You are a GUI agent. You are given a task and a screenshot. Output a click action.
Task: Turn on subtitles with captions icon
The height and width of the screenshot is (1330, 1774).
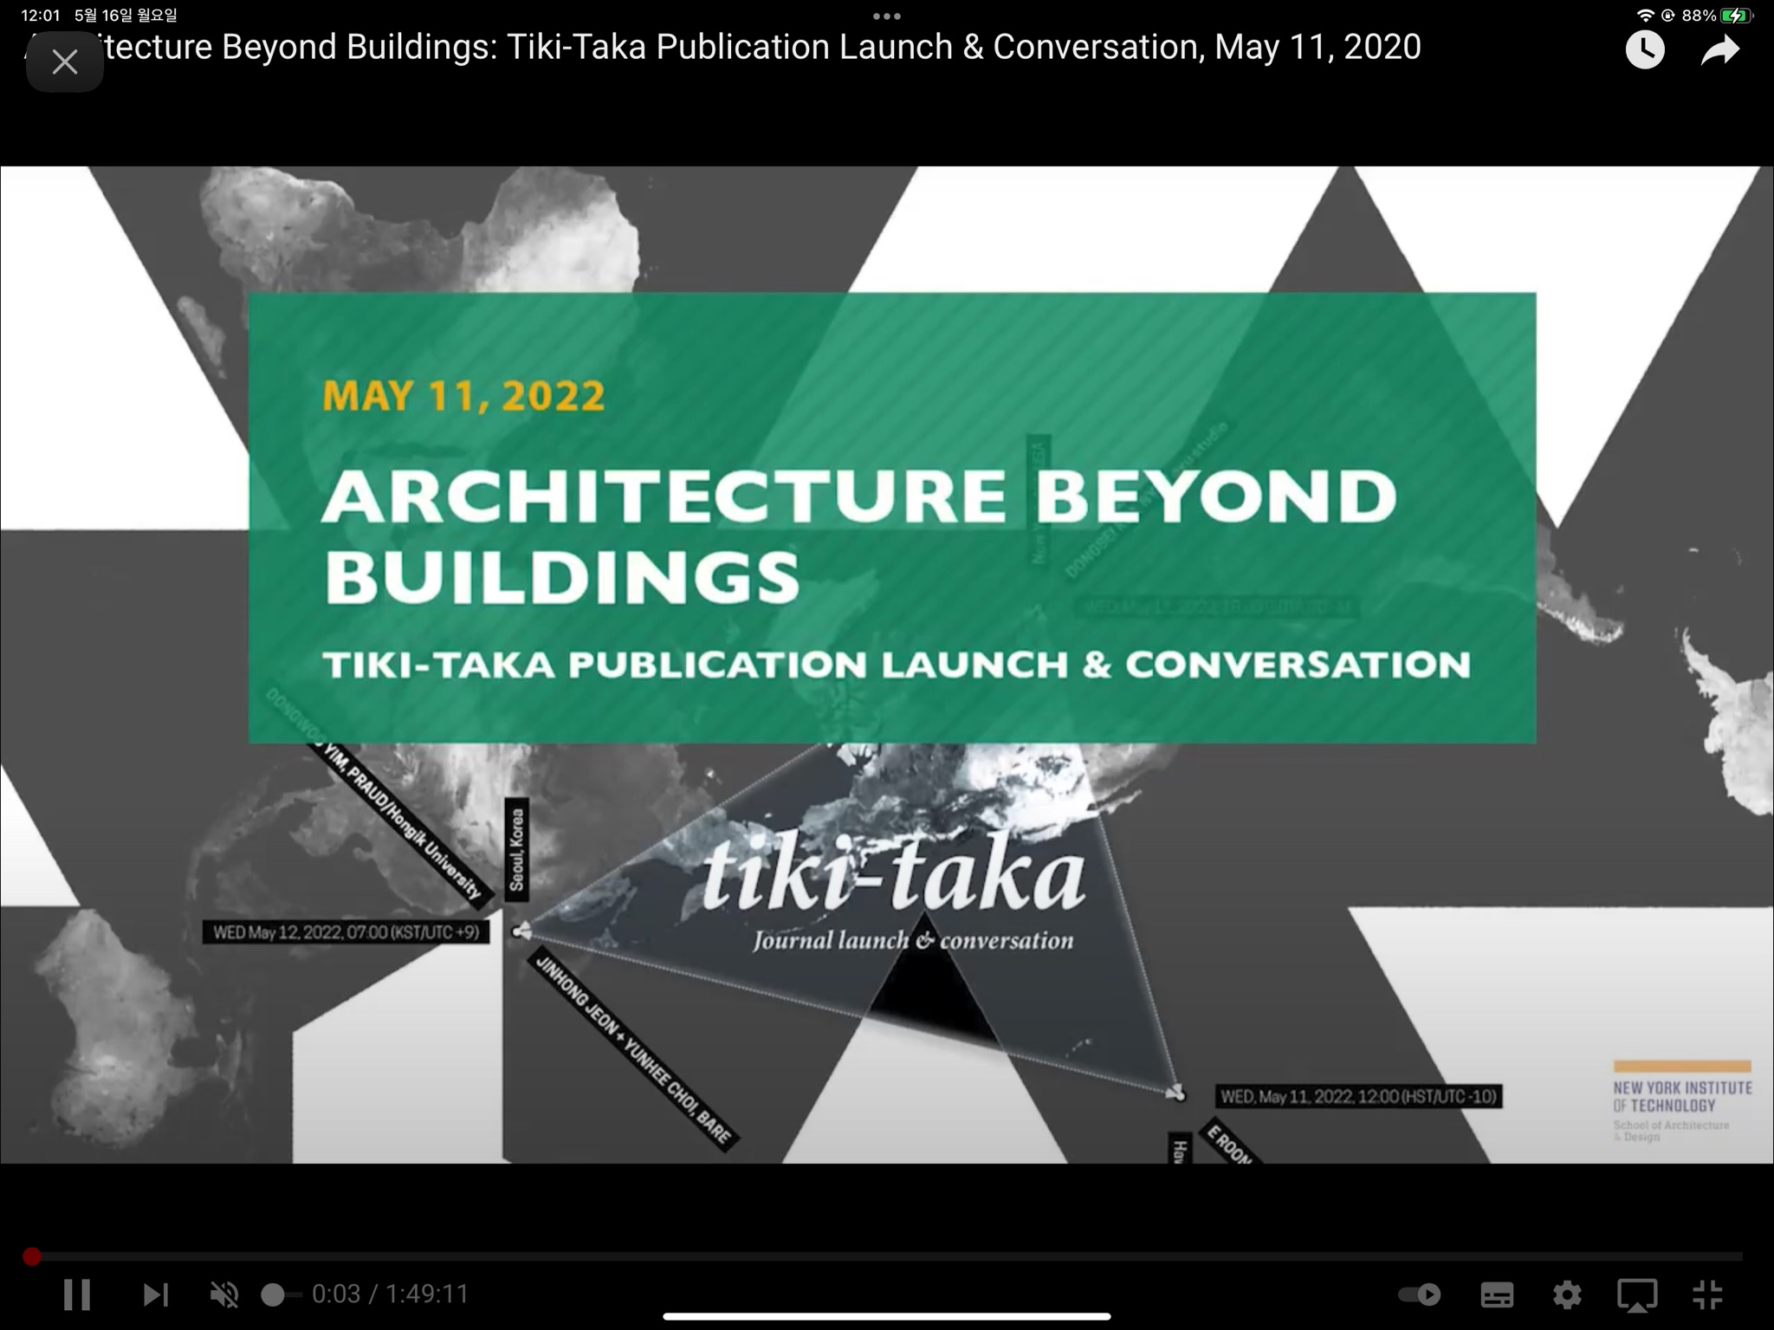[x=1497, y=1294]
